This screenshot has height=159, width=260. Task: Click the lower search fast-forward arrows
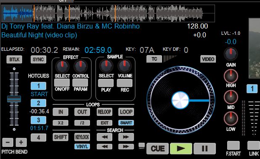pos(126,146)
